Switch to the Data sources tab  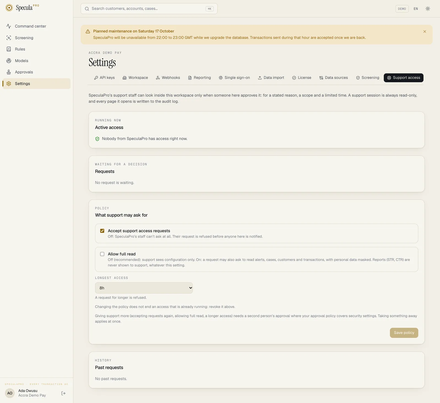tap(334, 78)
